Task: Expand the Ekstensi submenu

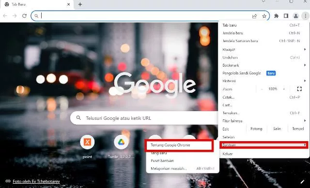Action: click(263, 81)
